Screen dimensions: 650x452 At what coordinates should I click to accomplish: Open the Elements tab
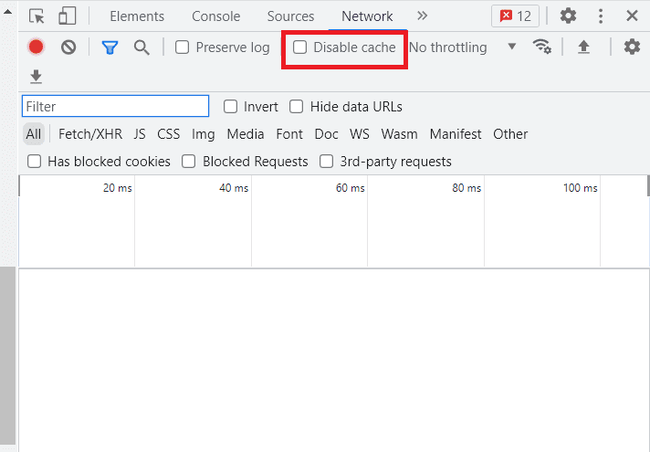click(137, 16)
